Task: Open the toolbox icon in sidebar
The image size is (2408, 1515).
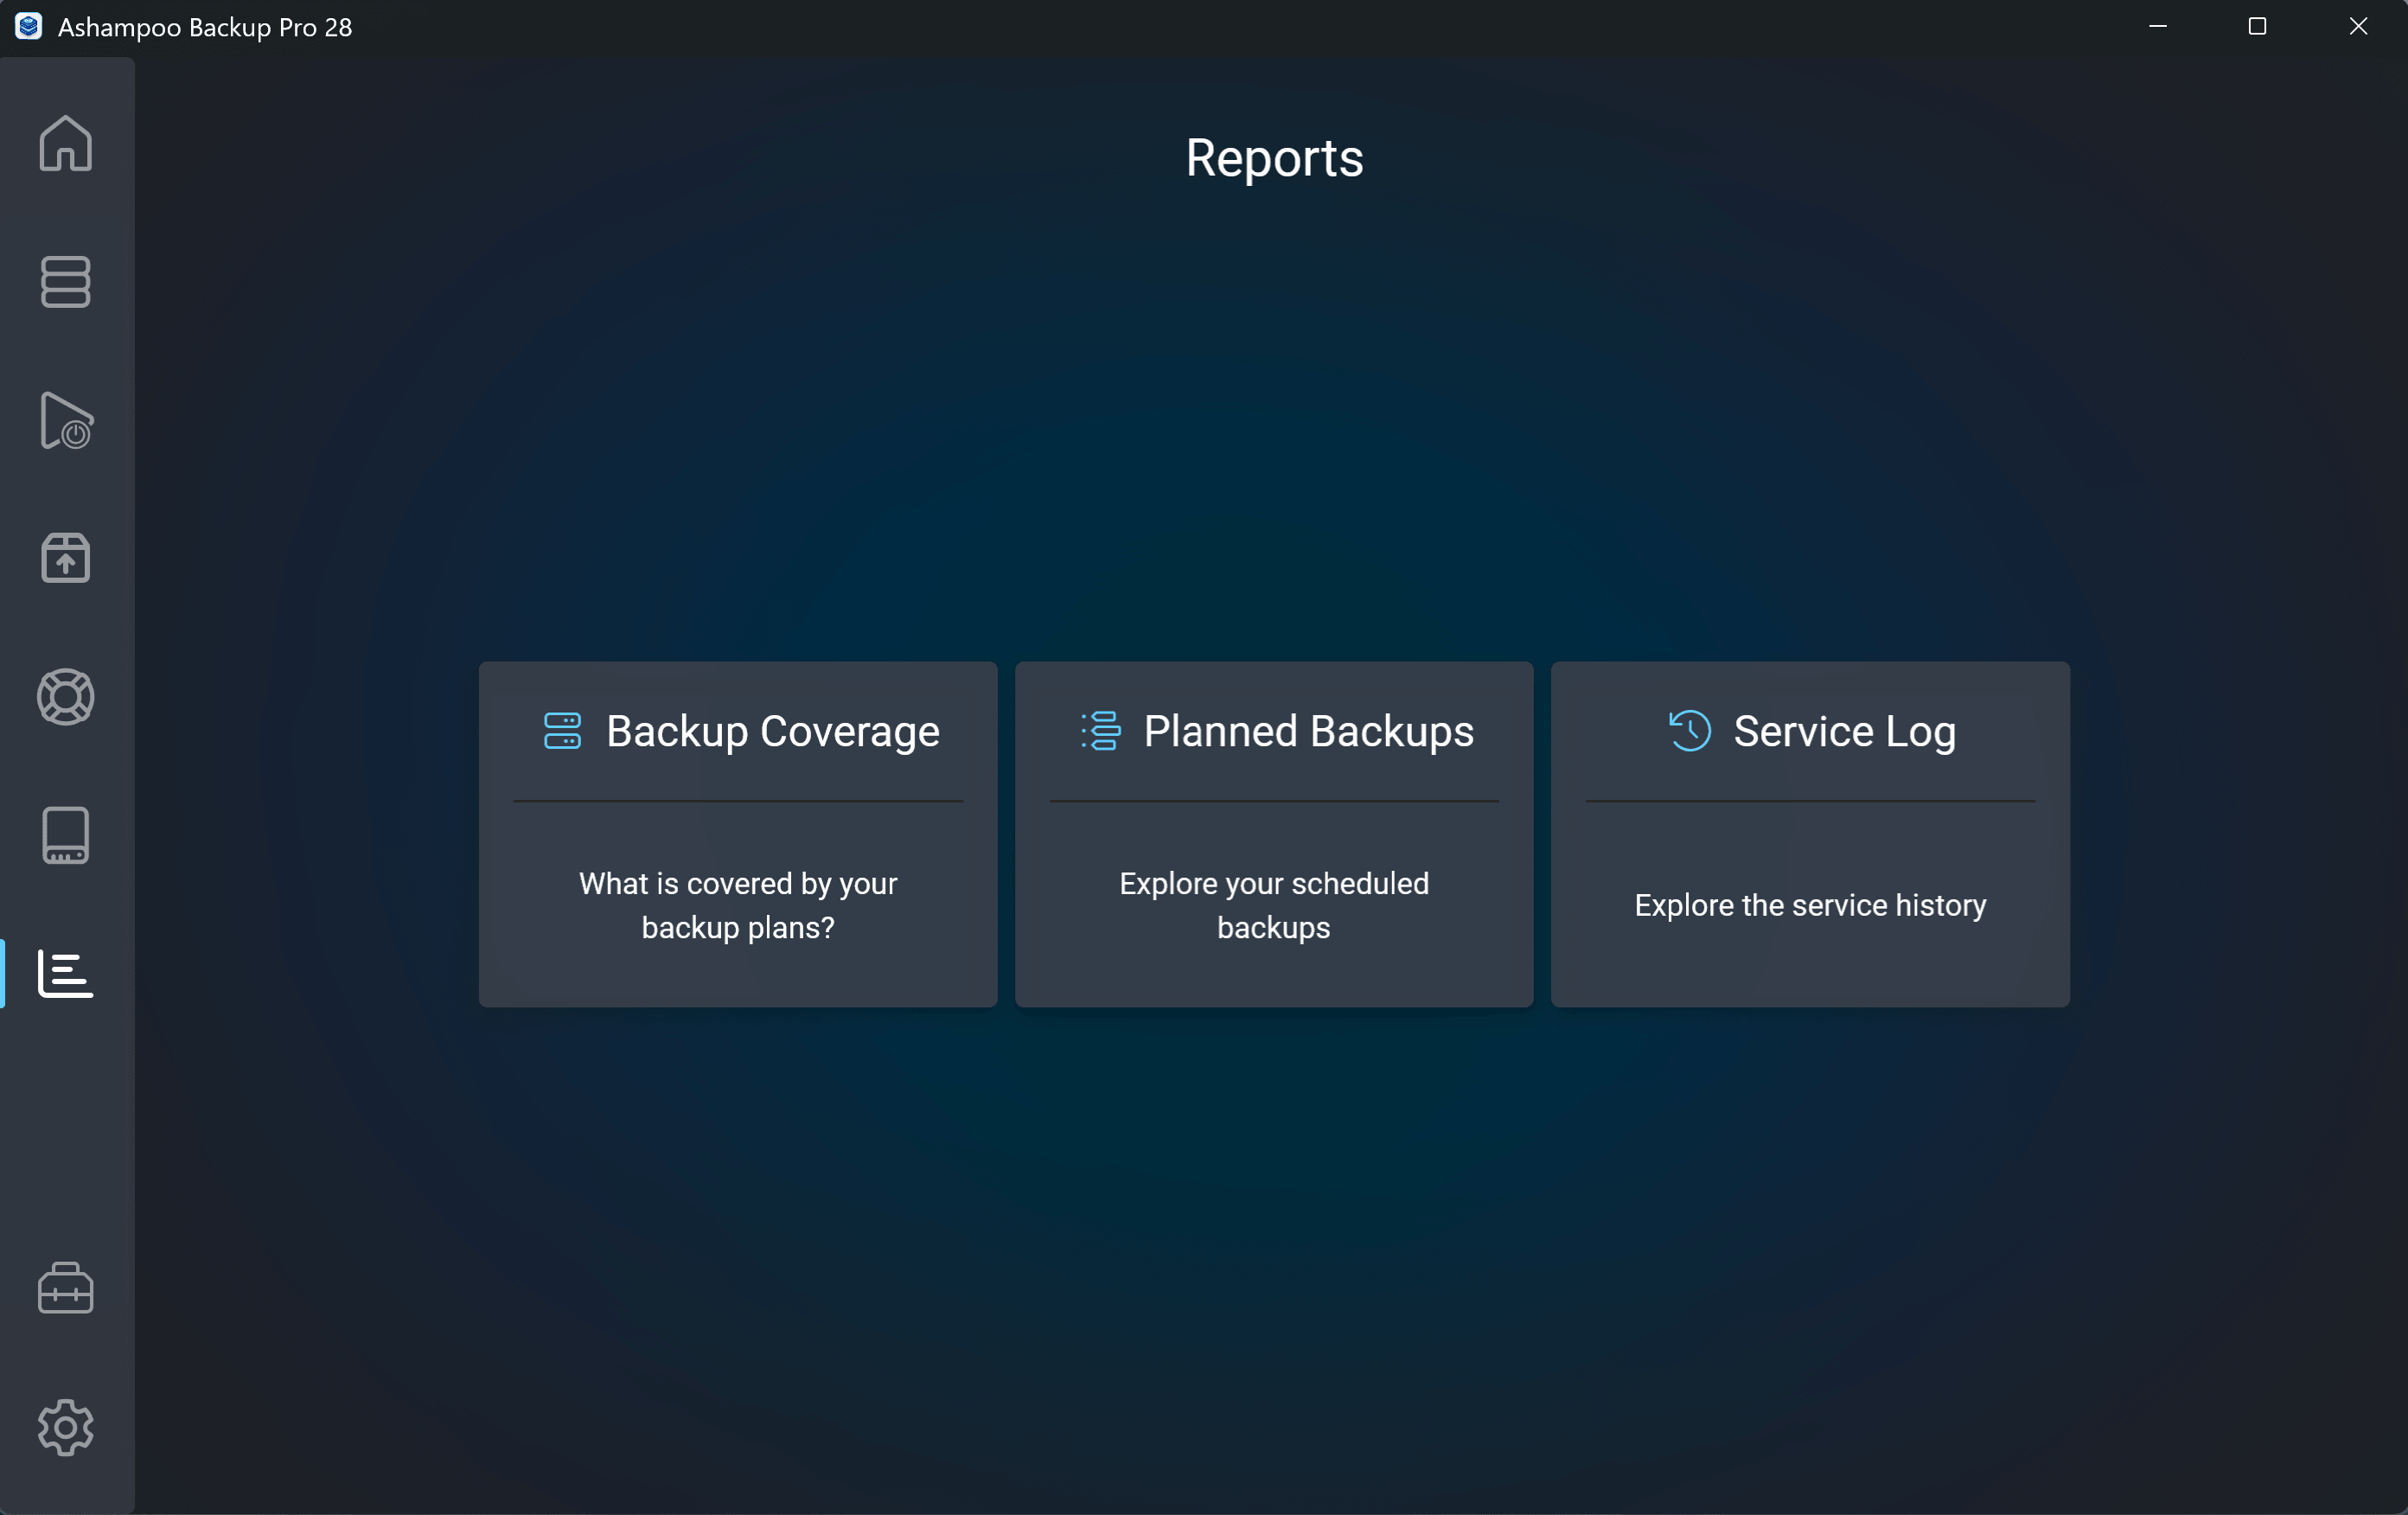Action: pos(66,1287)
